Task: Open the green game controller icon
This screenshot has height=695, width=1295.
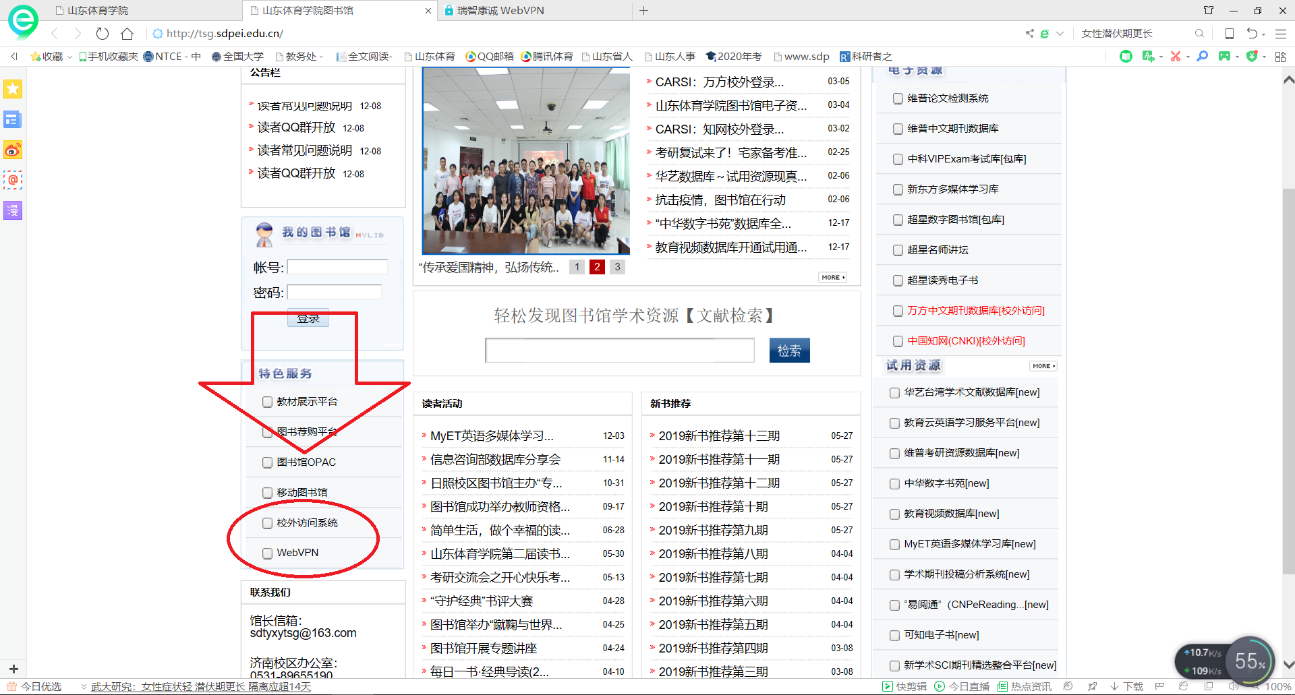Action: (1224, 57)
